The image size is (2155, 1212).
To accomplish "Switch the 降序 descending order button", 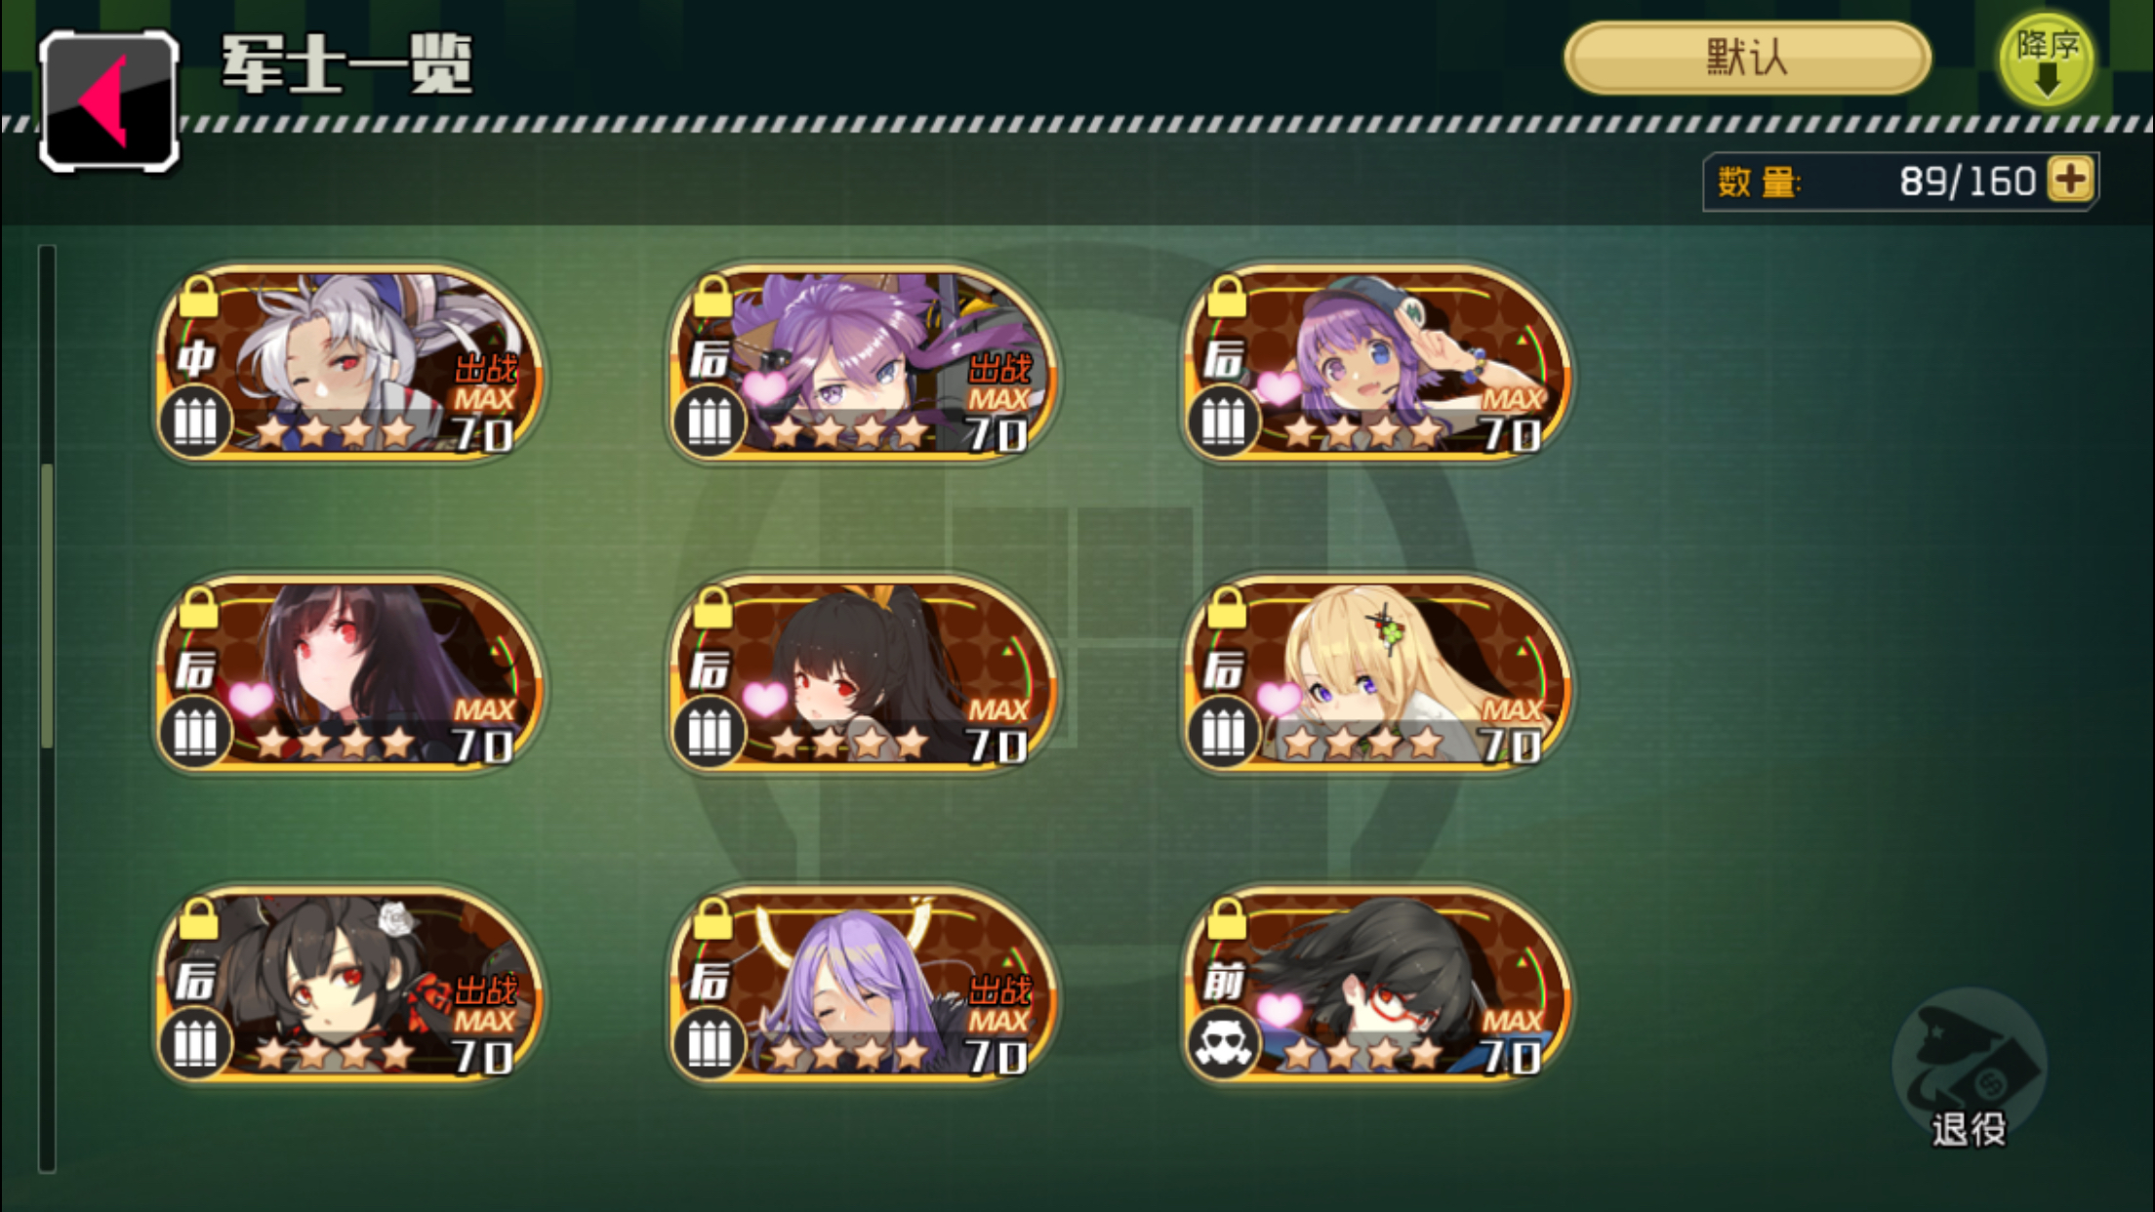I will 2047,61.
